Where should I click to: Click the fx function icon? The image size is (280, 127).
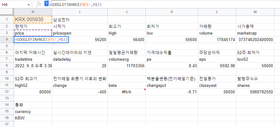tap(39, 5)
